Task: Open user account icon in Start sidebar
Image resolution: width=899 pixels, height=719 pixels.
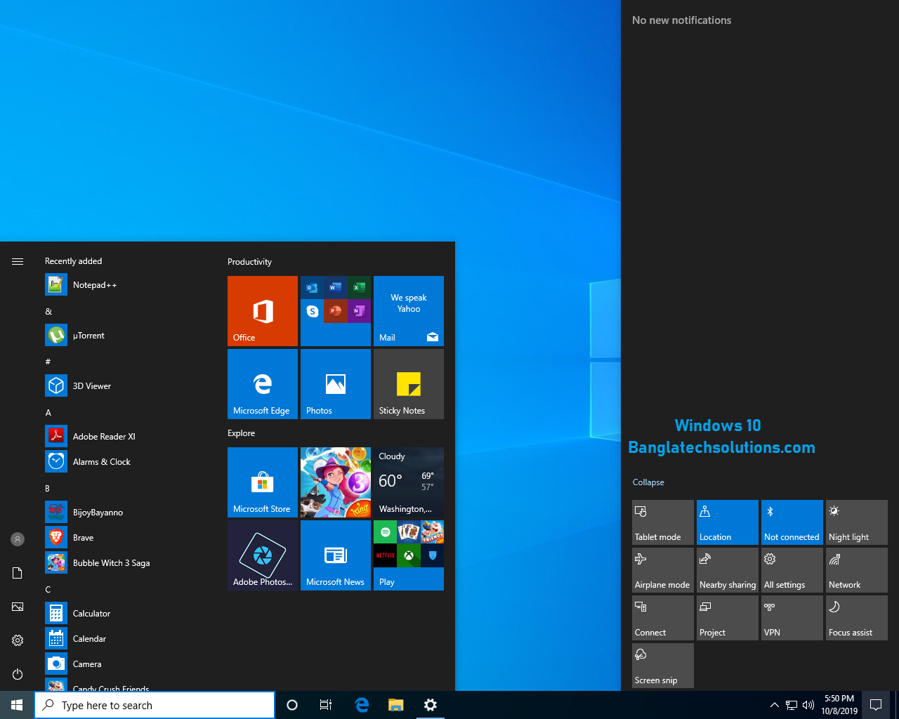Action: tap(18, 539)
